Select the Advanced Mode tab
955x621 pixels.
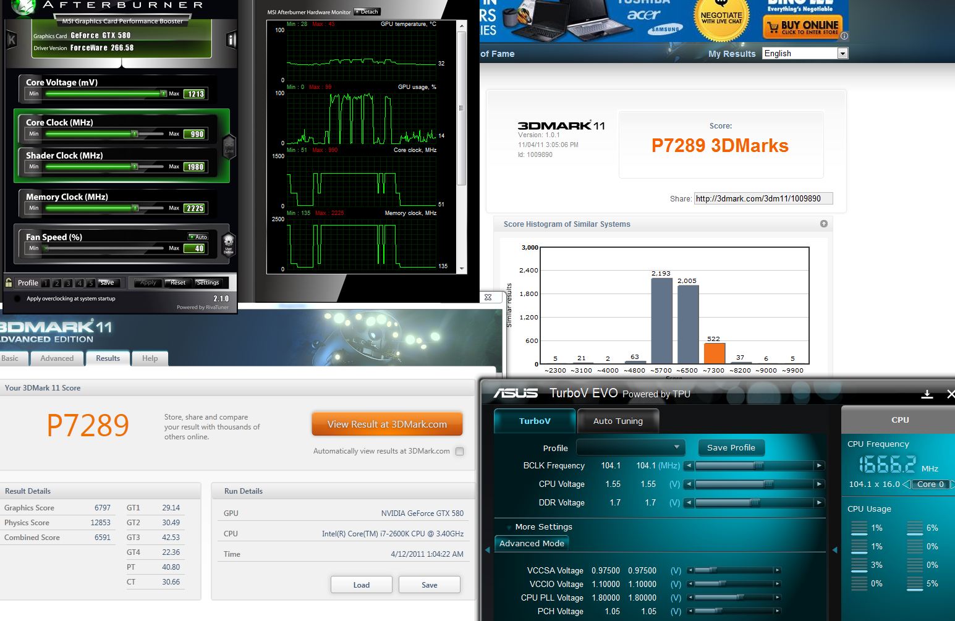(532, 544)
